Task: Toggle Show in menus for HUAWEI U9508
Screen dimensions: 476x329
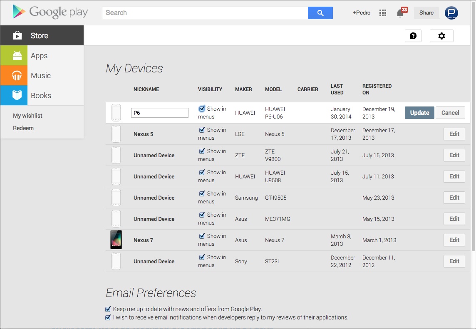Action: coord(202,172)
